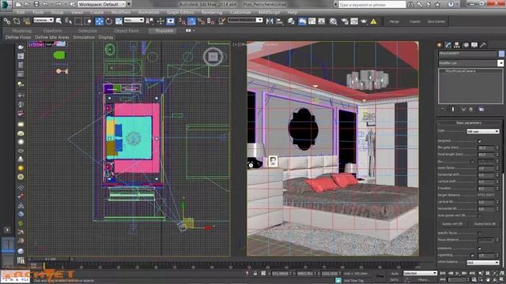Enable the fov checkbox

pyautogui.click(x=472, y=161)
